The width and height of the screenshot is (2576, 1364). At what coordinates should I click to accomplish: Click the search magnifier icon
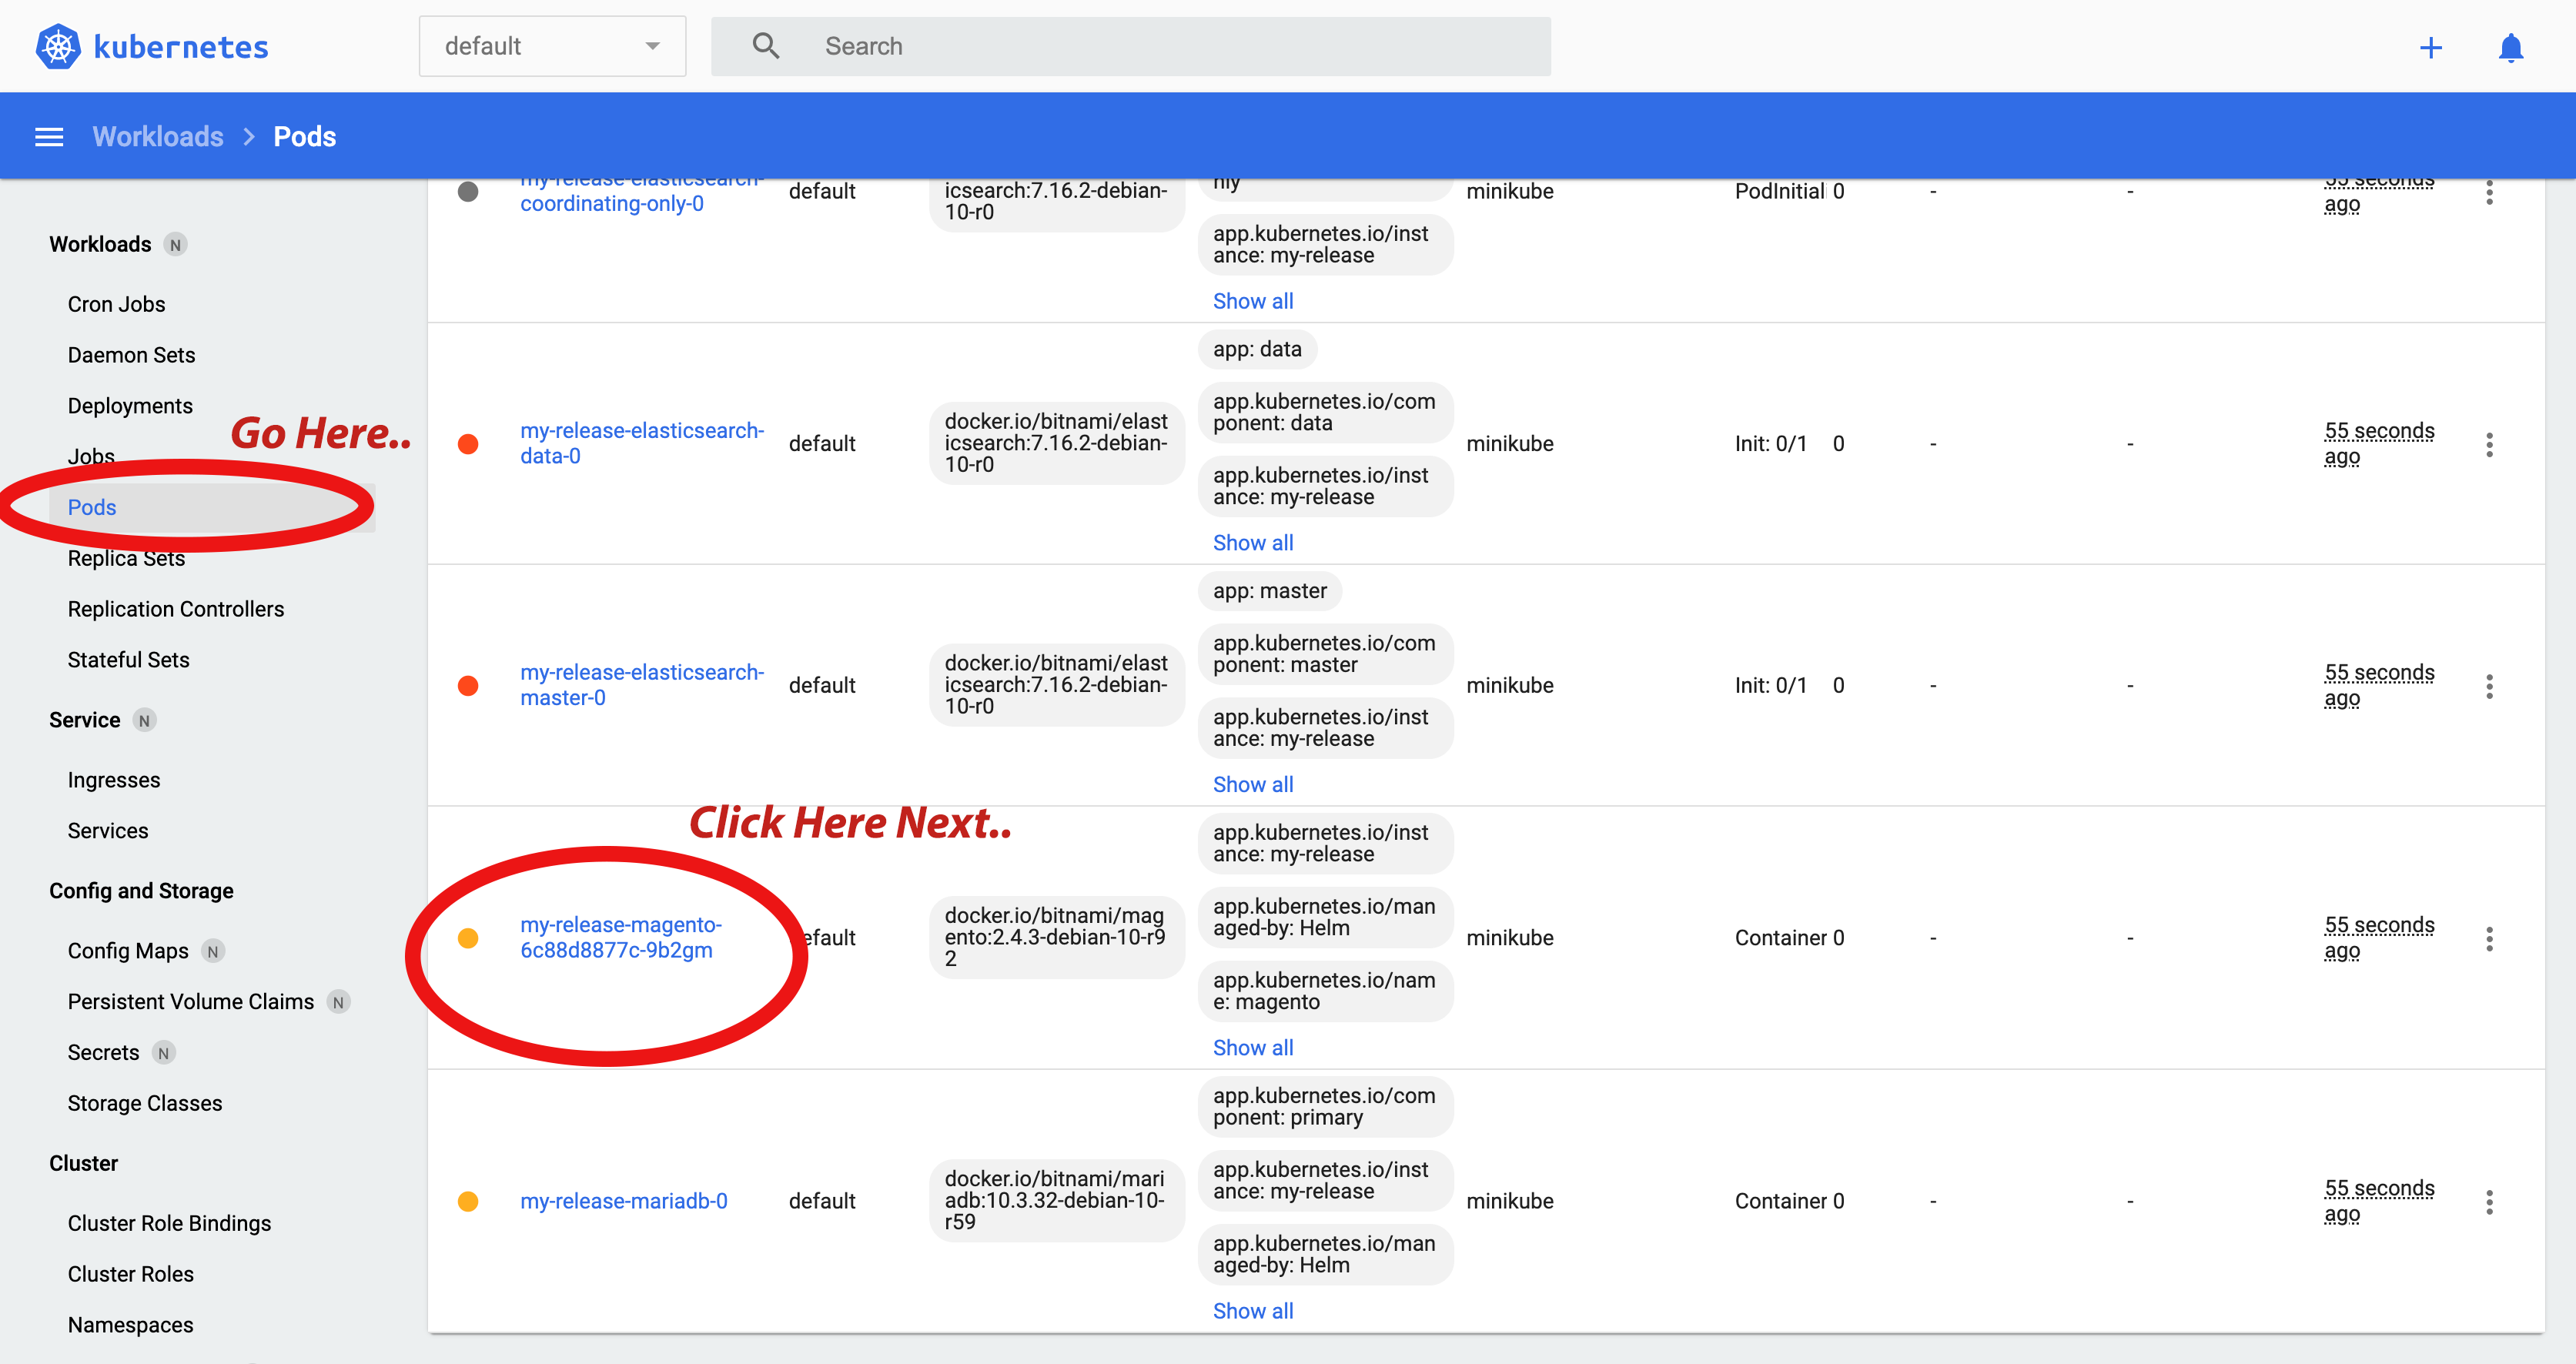point(765,46)
